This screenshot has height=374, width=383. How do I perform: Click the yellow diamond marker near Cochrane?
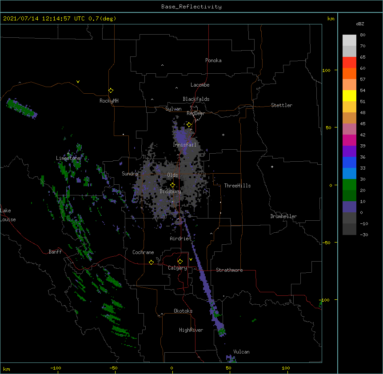[x=151, y=262]
